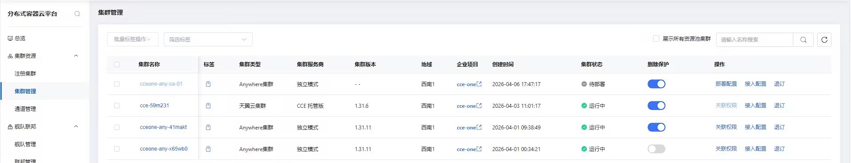Viewport: 851px width, 163px height.
Task: Open cce-one project link in cceone-any-x65wb0 row
Action: (469, 149)
